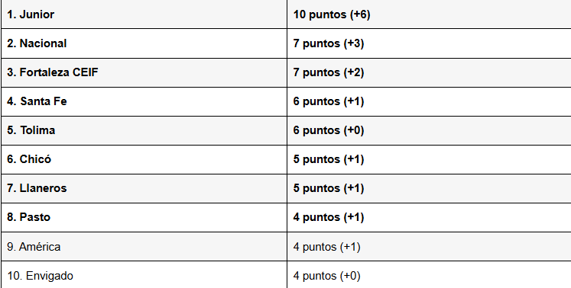Select the Tolima team cell
The image size is (571, 288).
coord(144,130)
